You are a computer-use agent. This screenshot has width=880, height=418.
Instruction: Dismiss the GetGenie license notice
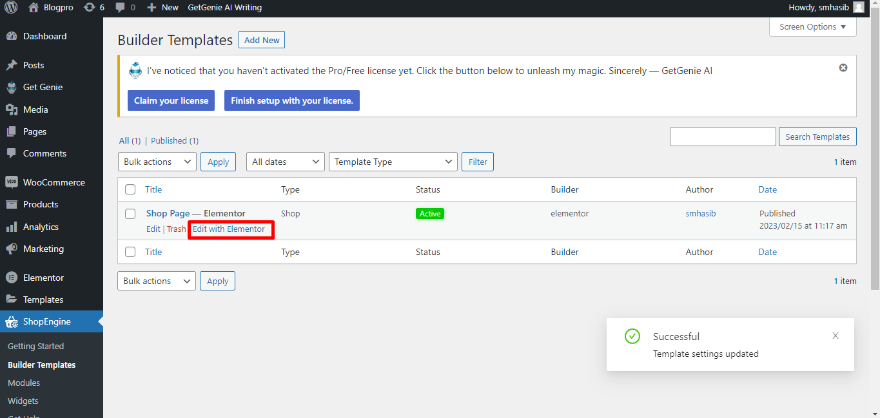843,68
